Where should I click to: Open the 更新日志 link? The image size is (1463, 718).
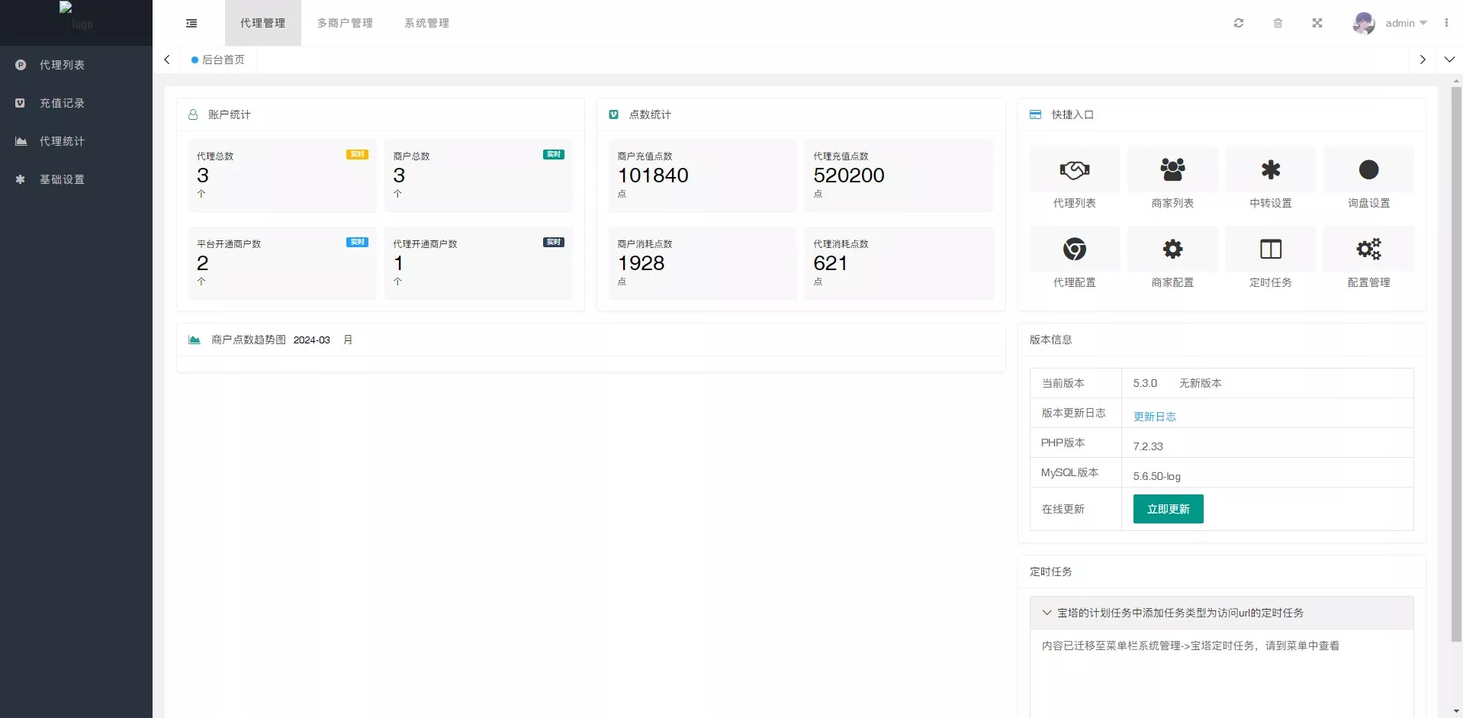[x=1154, y=417]
